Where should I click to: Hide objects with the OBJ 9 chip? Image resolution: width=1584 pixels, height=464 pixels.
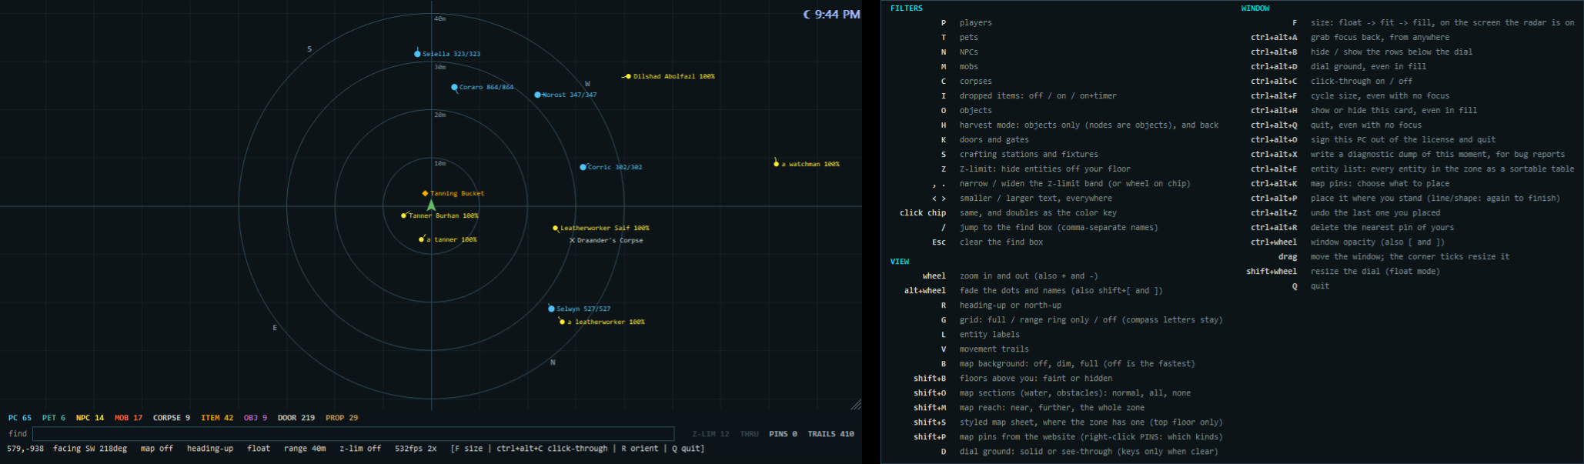click(256, 418)
